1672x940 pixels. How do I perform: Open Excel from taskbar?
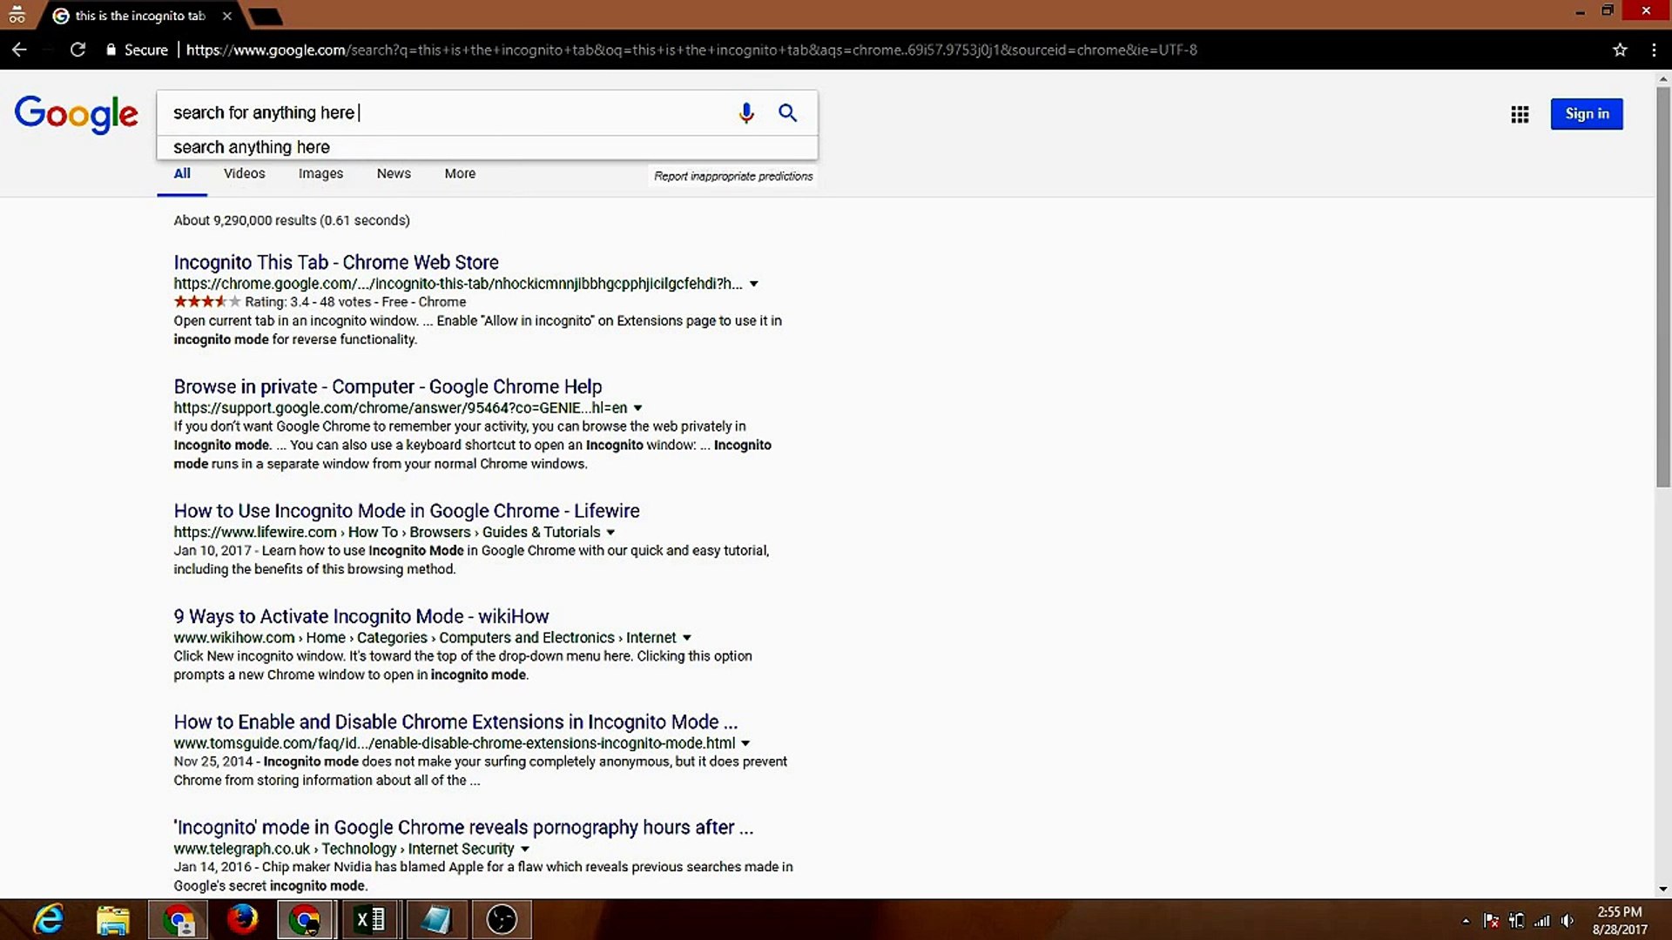click(x=370, y=919)
